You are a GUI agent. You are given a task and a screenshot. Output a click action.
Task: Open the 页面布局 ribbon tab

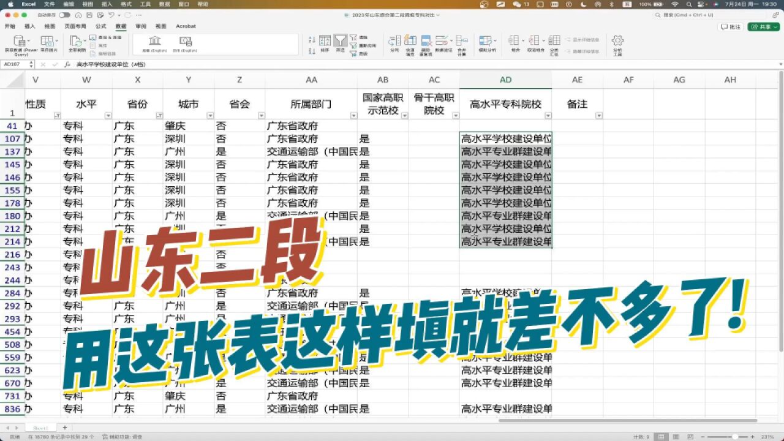click(x=75, y=26)
